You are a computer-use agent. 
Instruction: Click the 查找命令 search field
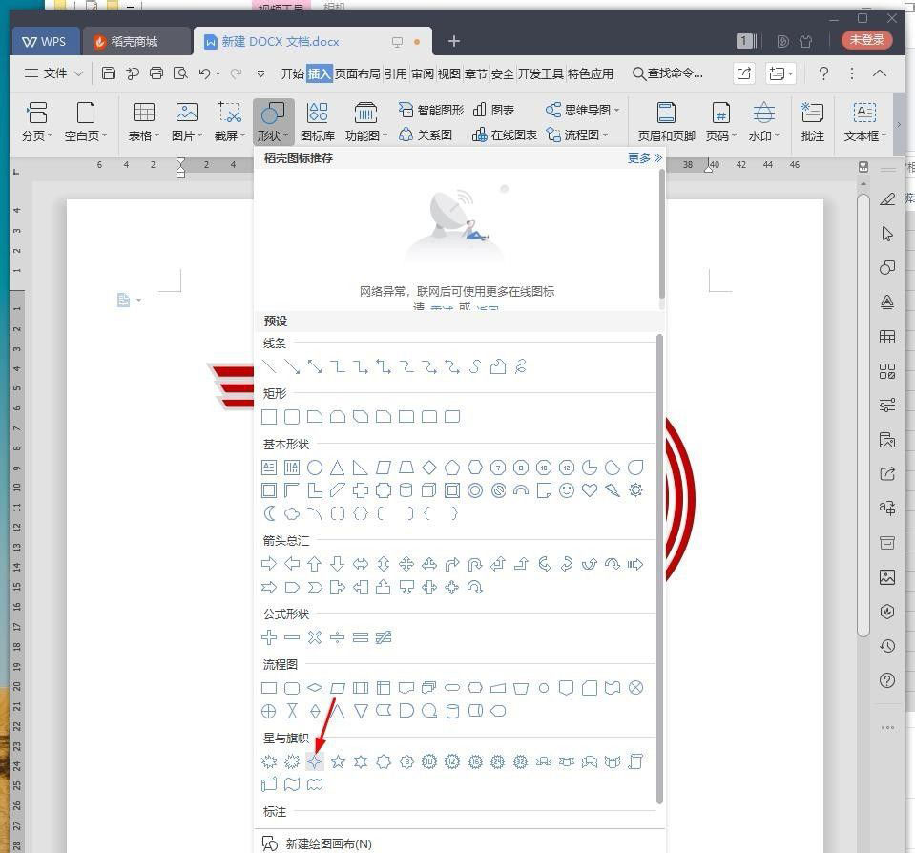point(674,73)
